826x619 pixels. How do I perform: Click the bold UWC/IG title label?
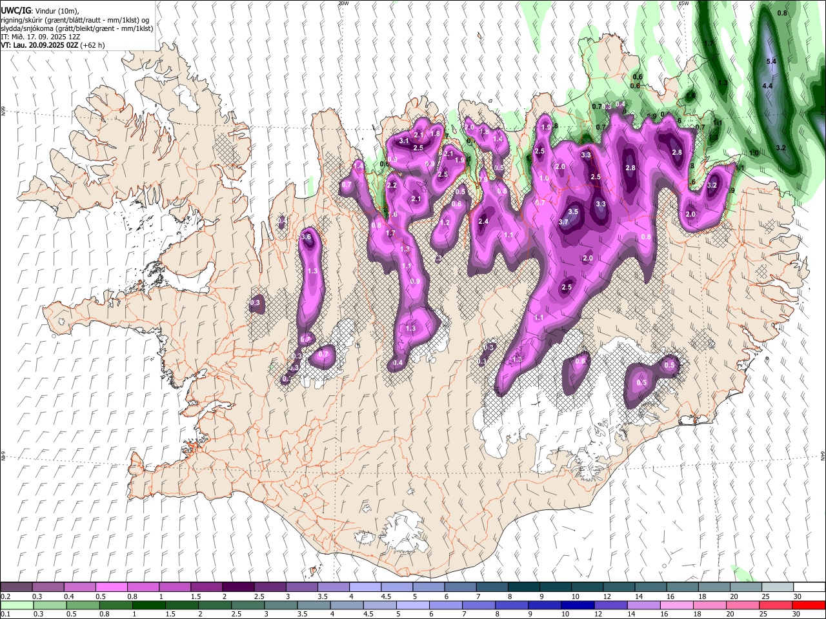15,11
